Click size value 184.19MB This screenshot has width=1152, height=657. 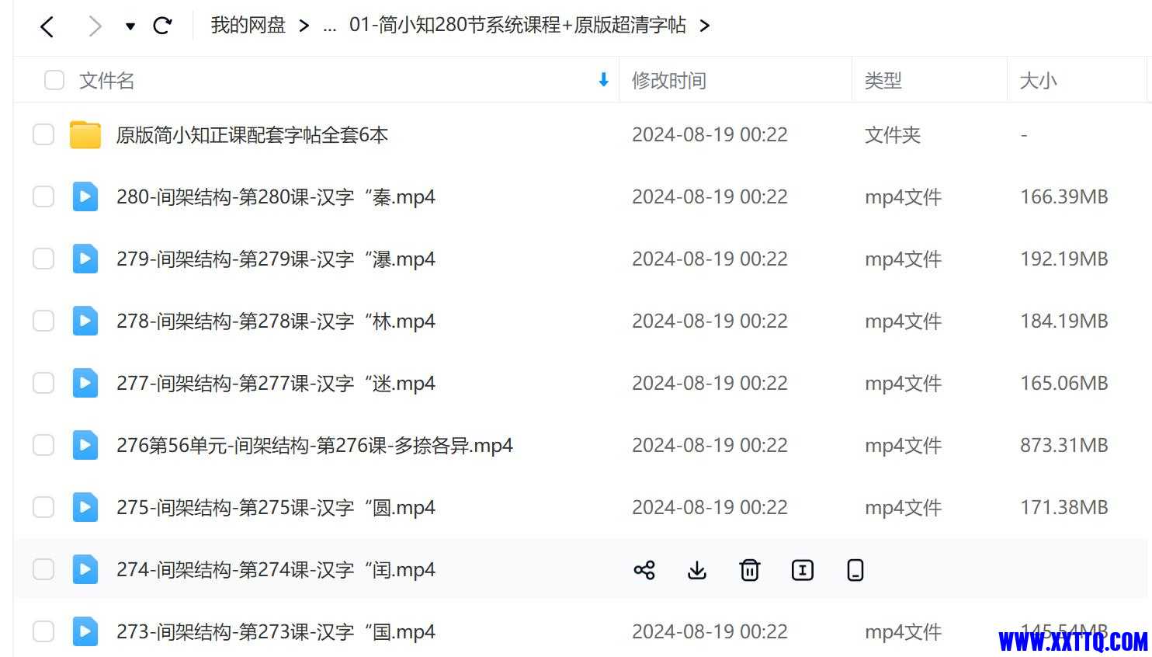point(1064,322)
